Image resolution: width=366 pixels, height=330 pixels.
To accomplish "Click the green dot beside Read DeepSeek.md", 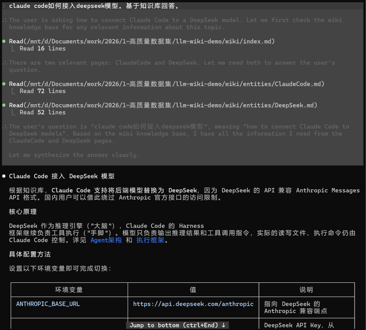I will tap(4, 105).
